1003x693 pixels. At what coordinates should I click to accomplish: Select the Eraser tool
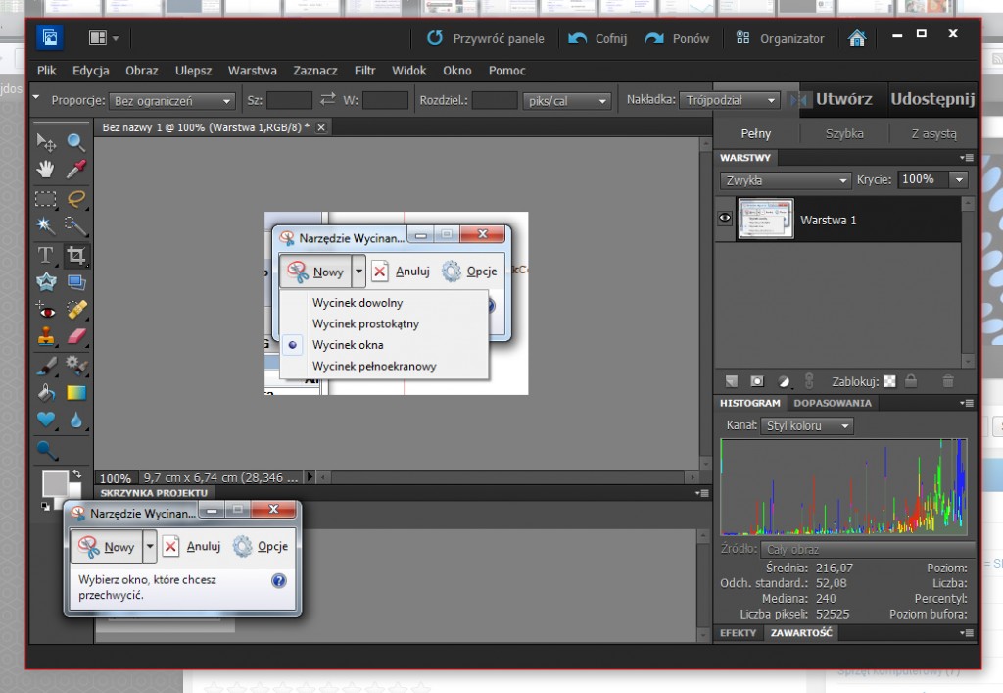coord(76,336)
